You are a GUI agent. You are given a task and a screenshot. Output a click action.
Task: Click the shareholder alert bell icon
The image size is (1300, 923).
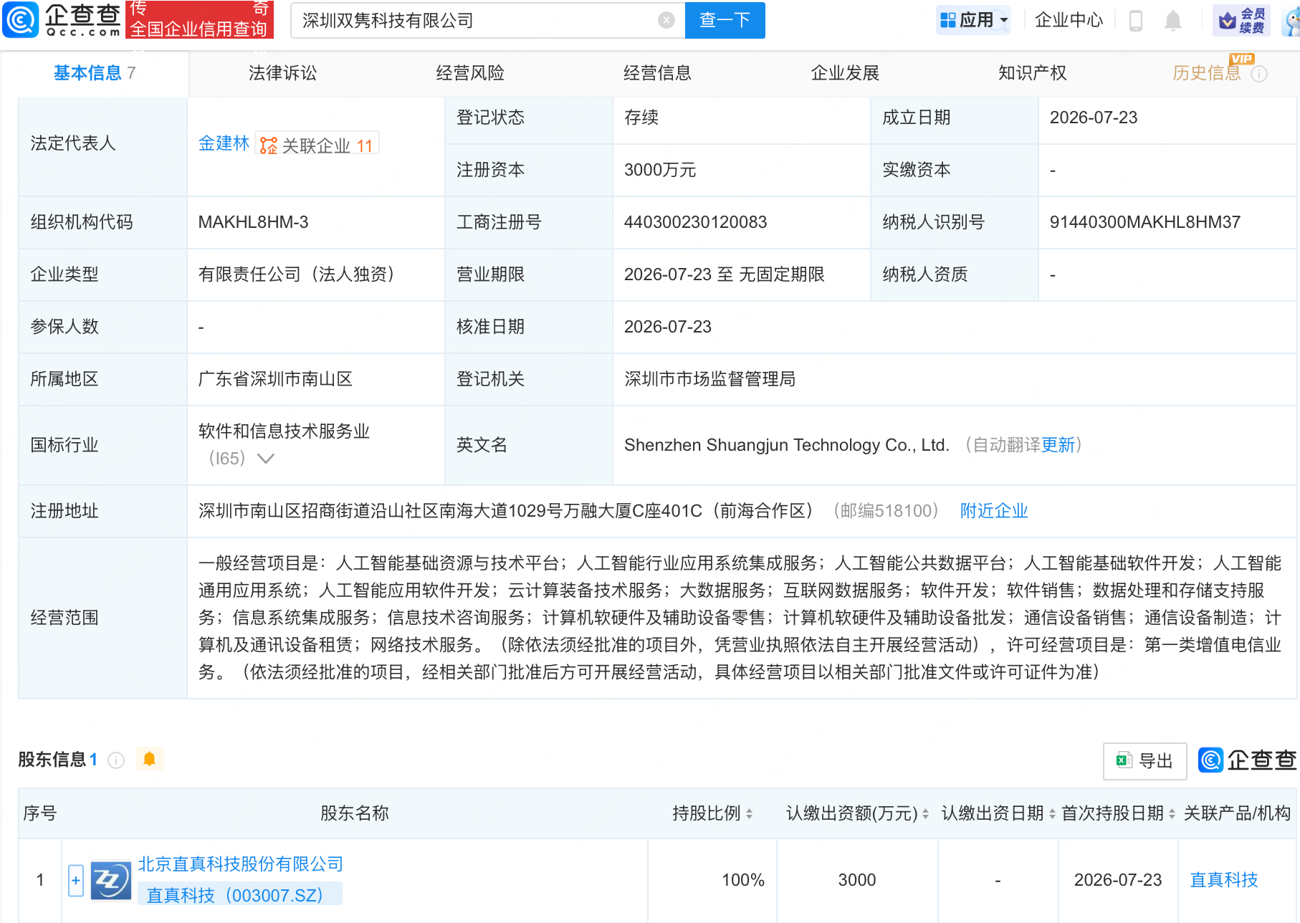tap(149, 759)
